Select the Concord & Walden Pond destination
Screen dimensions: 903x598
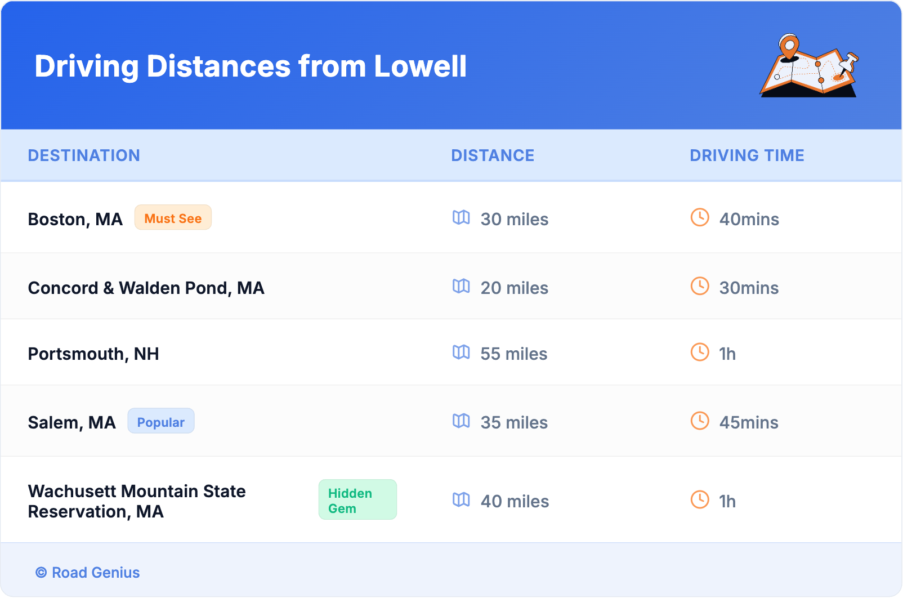(146, 288)
